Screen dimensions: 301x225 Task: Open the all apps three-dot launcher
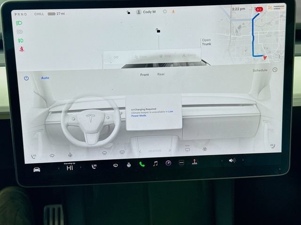point(182,163)
